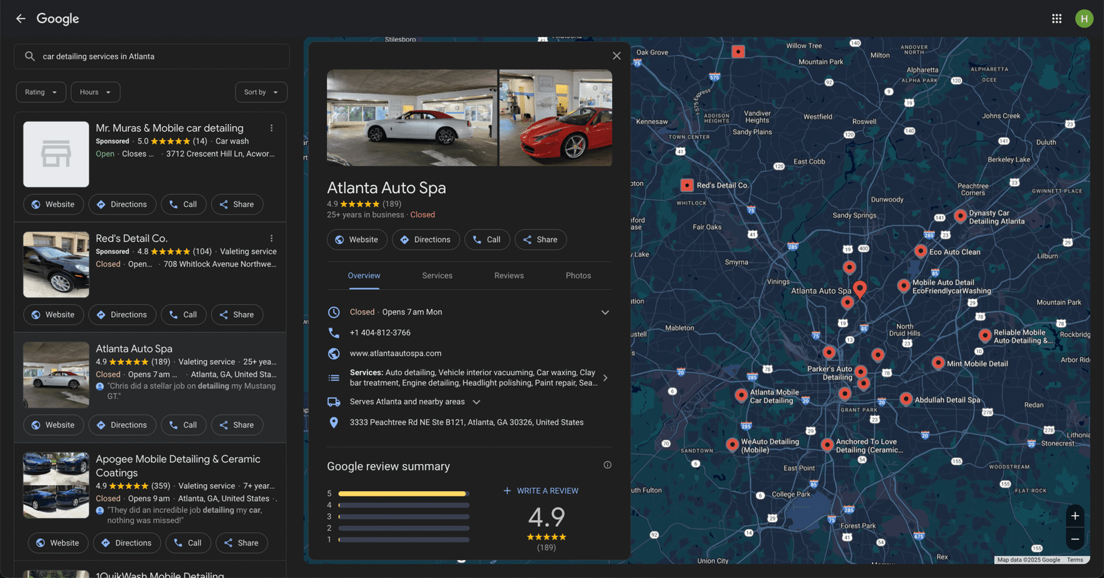Open the Sort by dropdown
The height and width of the screenshot is (578, 1104).
point(262,92)
